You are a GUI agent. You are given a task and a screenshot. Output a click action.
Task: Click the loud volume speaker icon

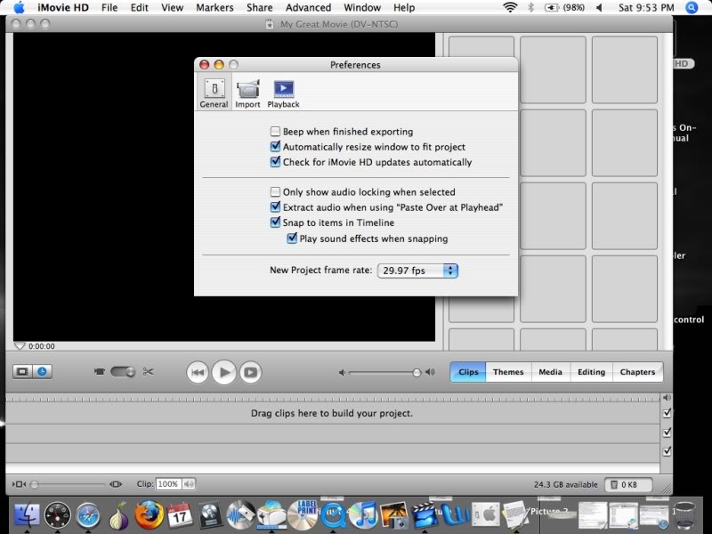pos(430,372)
